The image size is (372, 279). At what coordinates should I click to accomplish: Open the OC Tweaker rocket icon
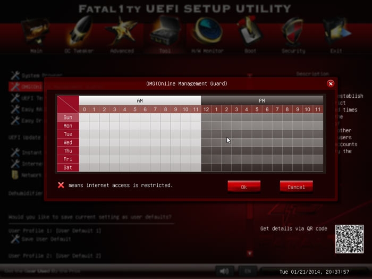tap(80, 31)
